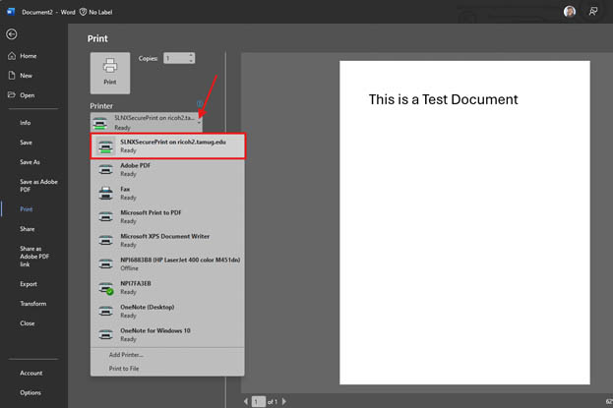Open Word Options in sidebar
This screenshot has width=613, height=408.
click(x=31, y=392)
